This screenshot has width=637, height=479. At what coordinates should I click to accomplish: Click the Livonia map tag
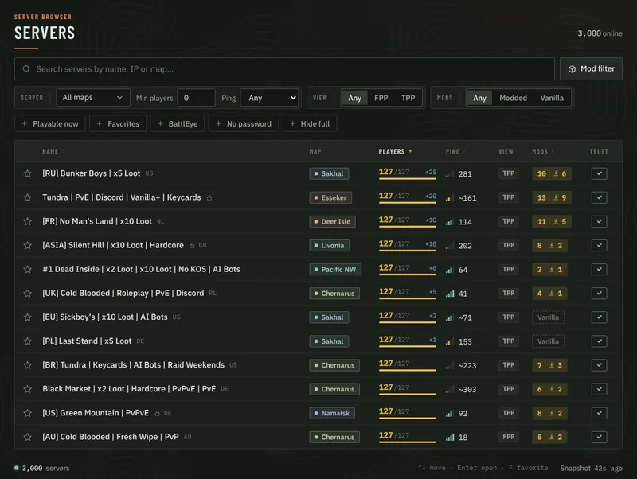pyautogui.click(x=329, y=246)
